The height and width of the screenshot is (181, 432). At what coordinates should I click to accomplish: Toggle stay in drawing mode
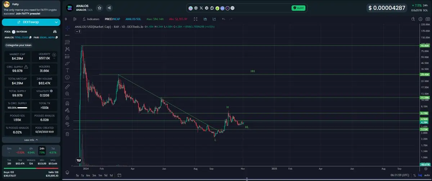pos(67,110)
